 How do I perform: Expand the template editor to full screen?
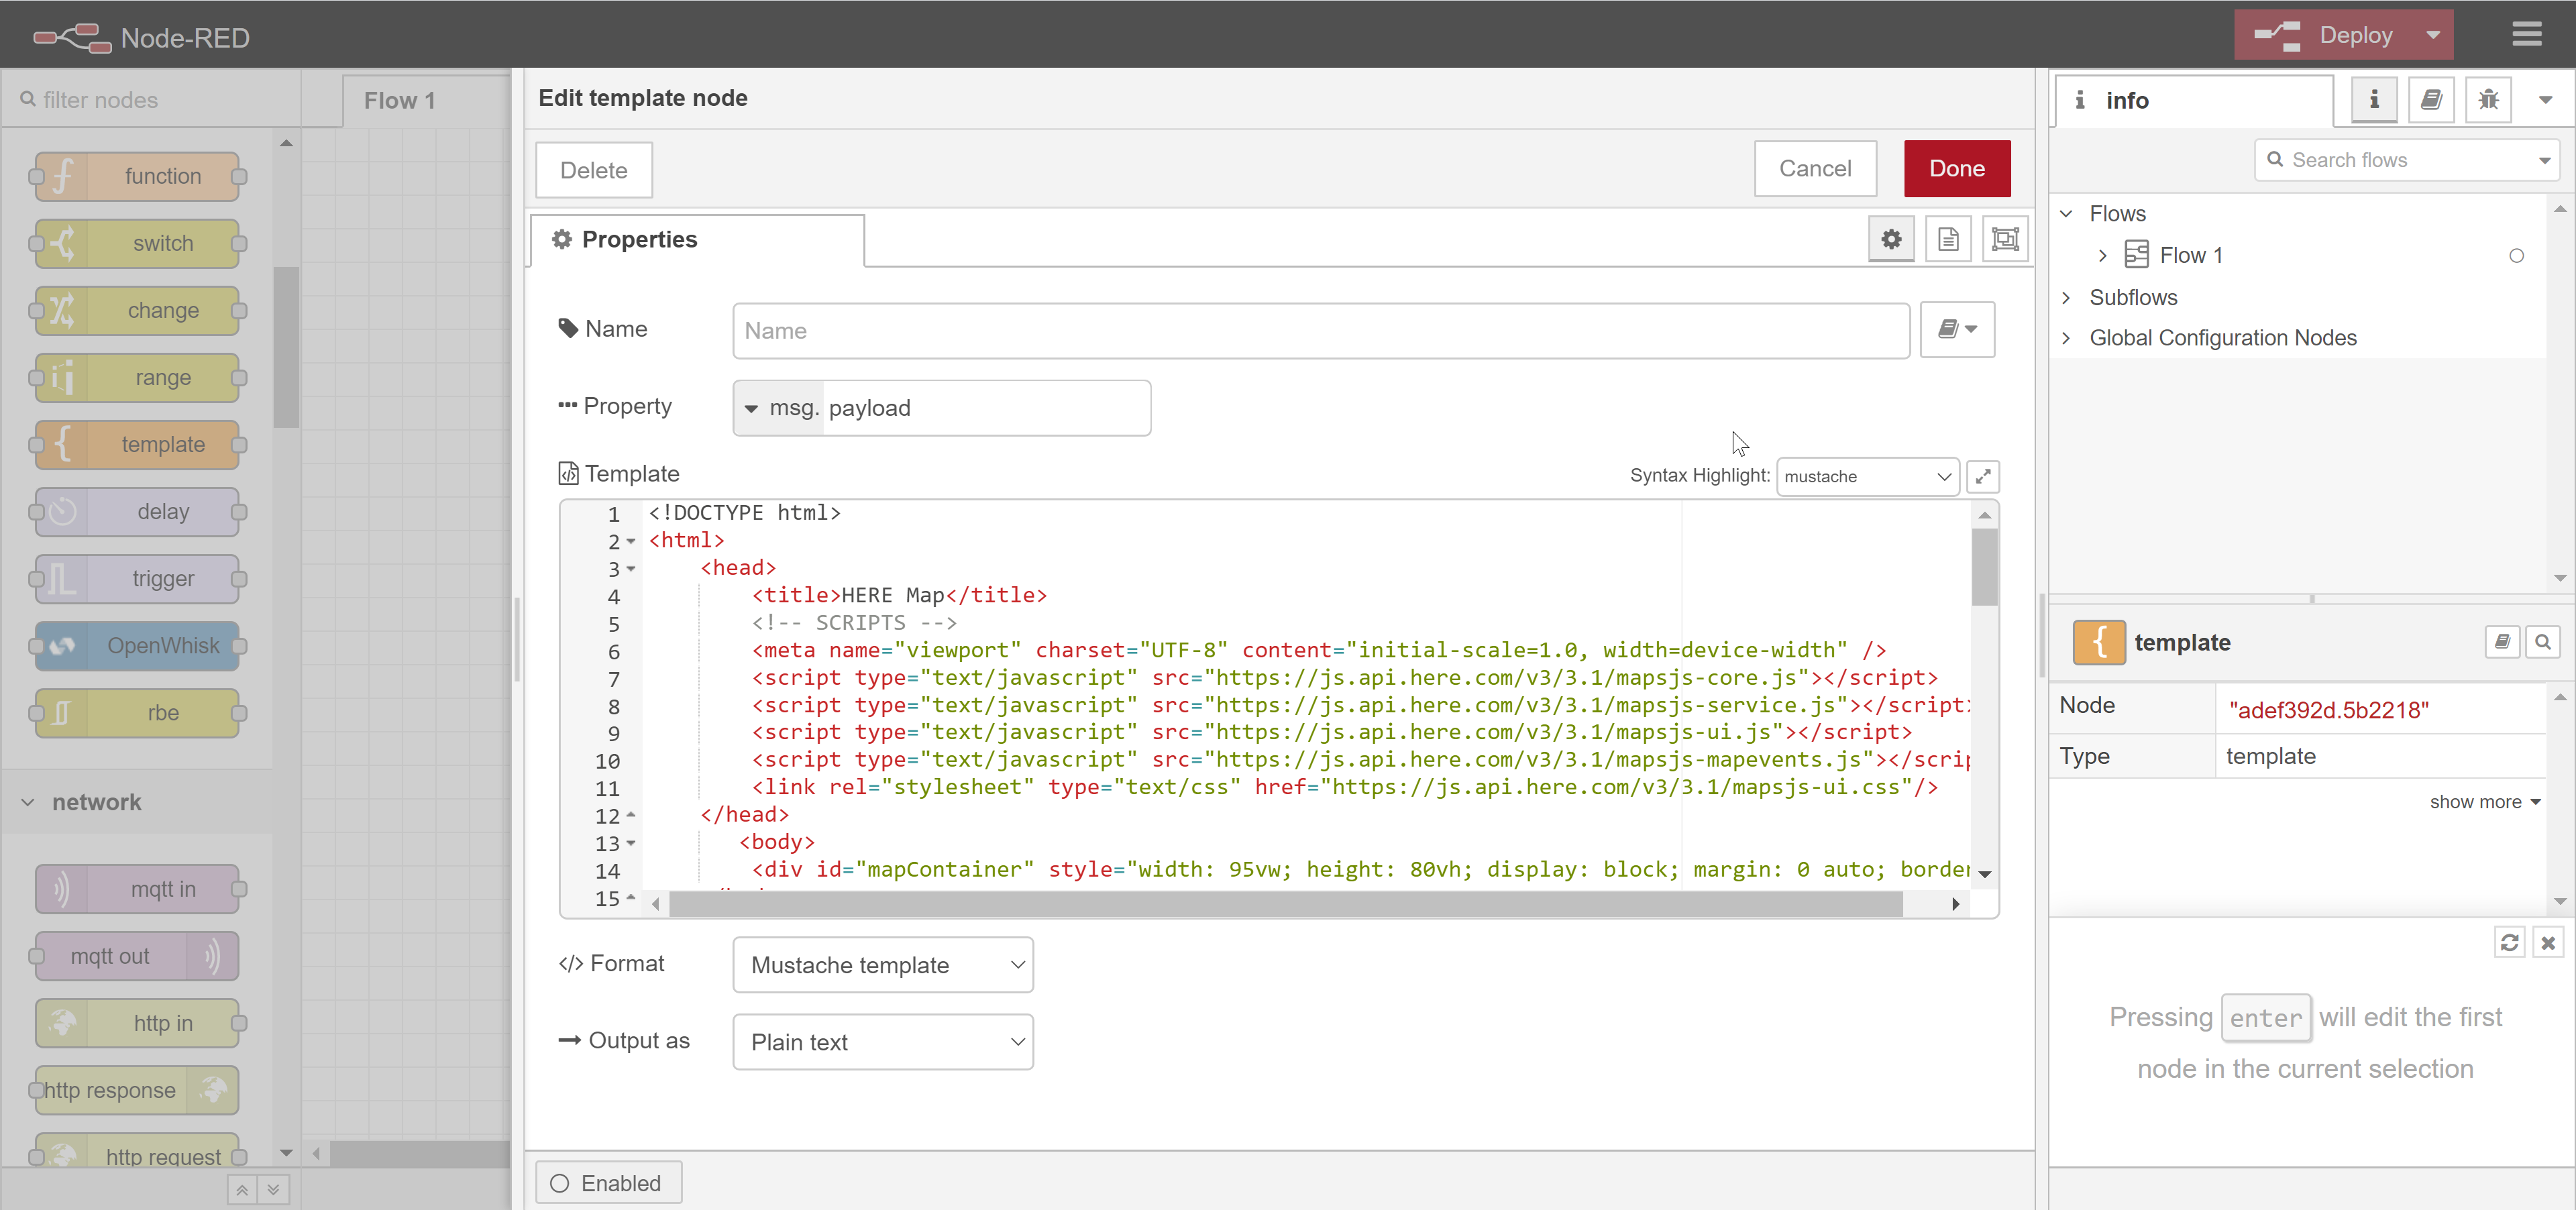[1982, 476]
